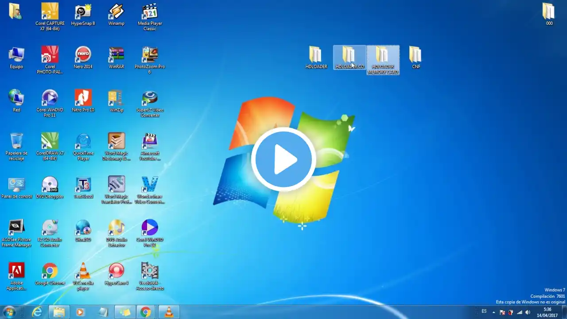567x319 pixels.
Task: Open the Windows Start menu
Action: [x=9, y=312]
